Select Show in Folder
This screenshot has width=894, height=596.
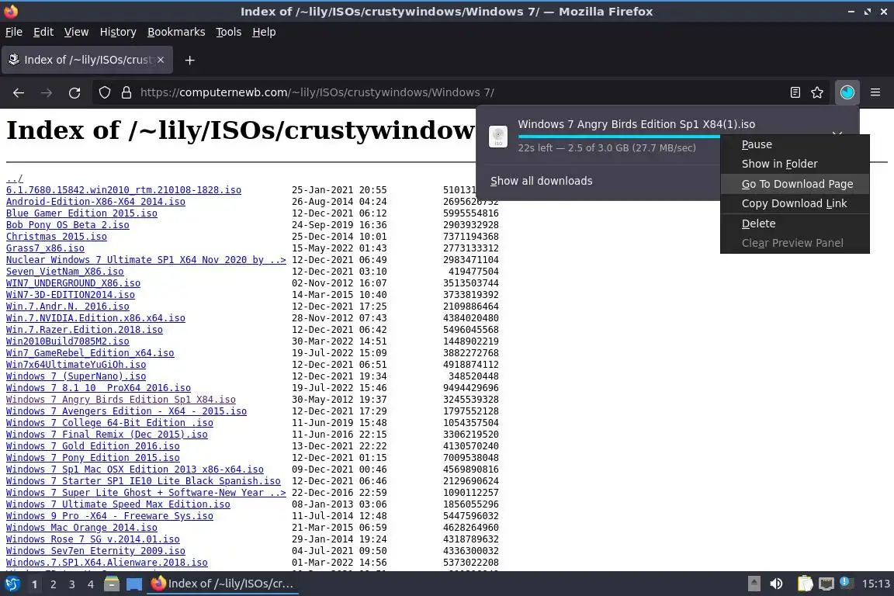[795, 164]
